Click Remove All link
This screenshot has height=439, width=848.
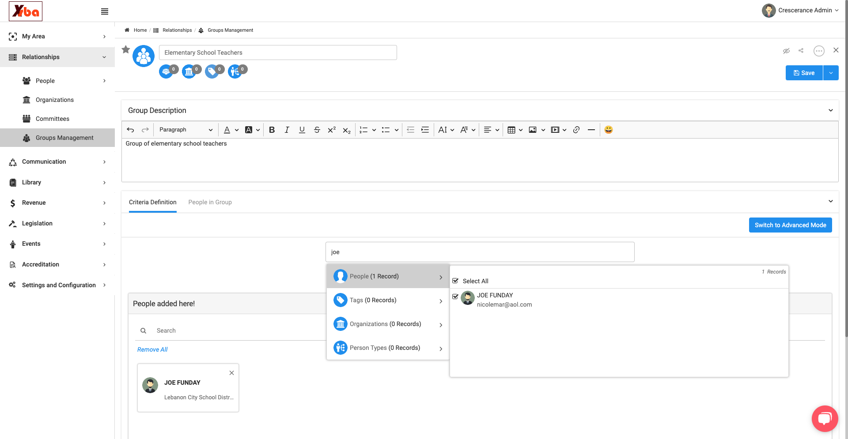(x=152, y=349)
